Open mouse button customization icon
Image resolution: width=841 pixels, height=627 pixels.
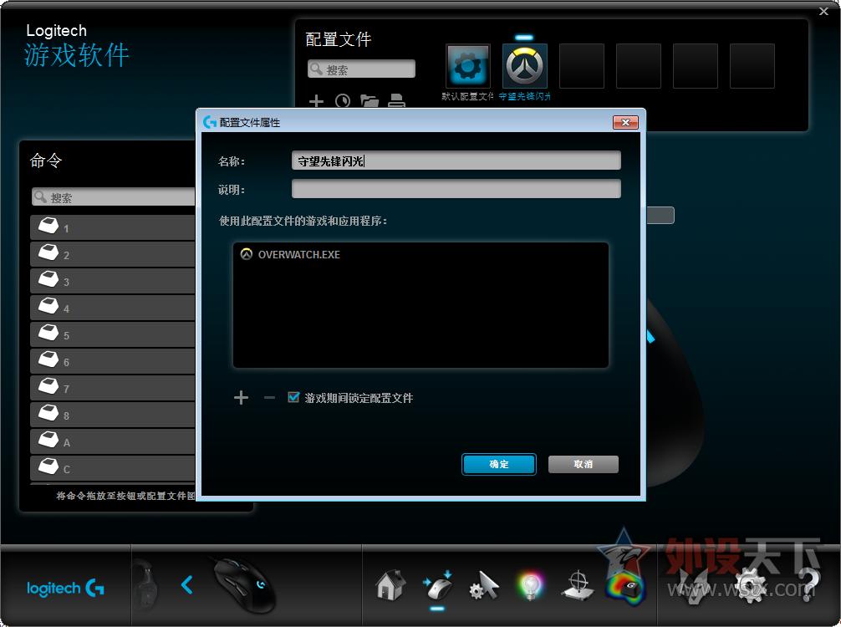point(438,585)
